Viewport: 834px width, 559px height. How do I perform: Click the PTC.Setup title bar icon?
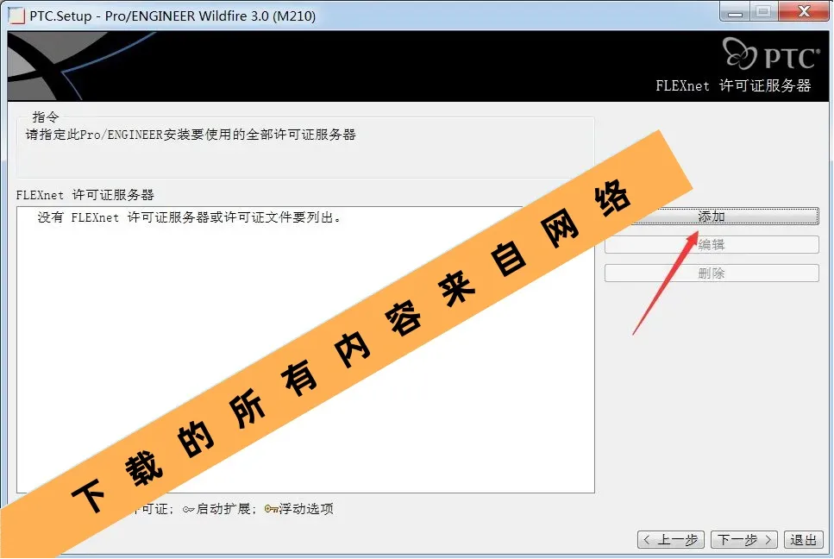point(16,16)
